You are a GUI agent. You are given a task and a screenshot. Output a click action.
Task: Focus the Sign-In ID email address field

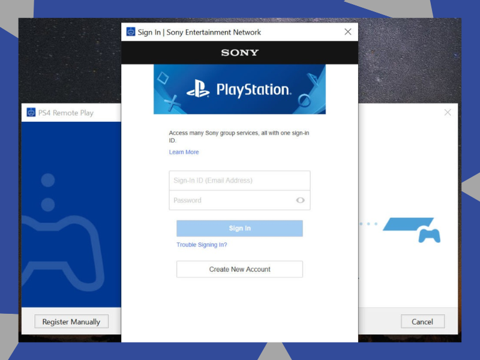pyautogui.click(x=239, y=181)
